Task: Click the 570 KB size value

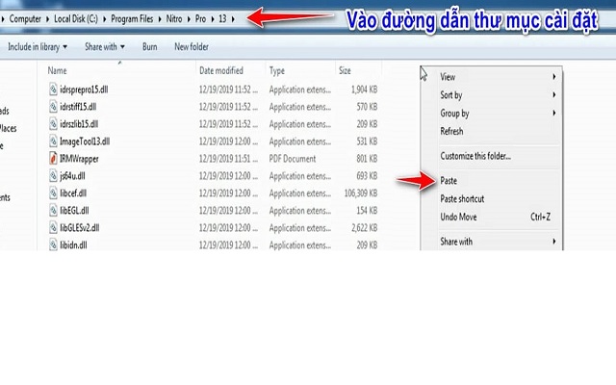Action: (x=367, y=107)
